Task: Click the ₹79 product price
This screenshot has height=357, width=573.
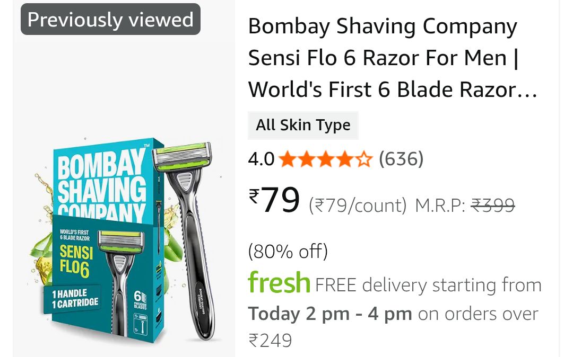Action: [x=275, y=201]
